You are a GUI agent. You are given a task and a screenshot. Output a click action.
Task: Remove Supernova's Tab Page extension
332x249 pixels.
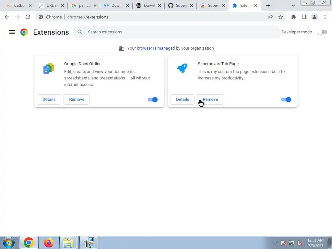click(x=210, y=100)
